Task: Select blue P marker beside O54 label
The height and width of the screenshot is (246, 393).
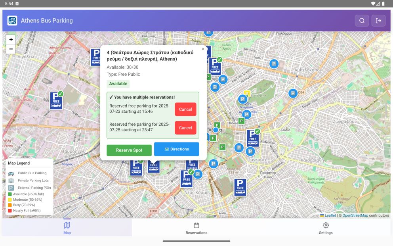Action: pyautogui.click(x=293, y=93)
